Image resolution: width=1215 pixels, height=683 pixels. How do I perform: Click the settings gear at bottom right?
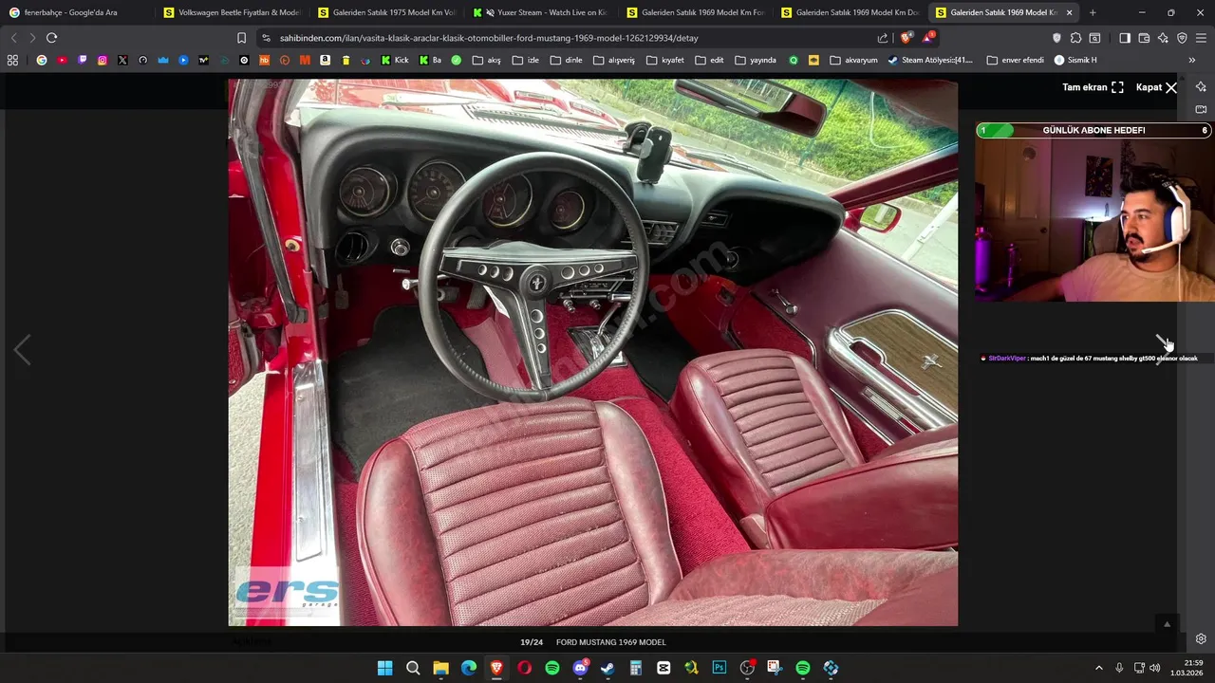pos(1201,638)
